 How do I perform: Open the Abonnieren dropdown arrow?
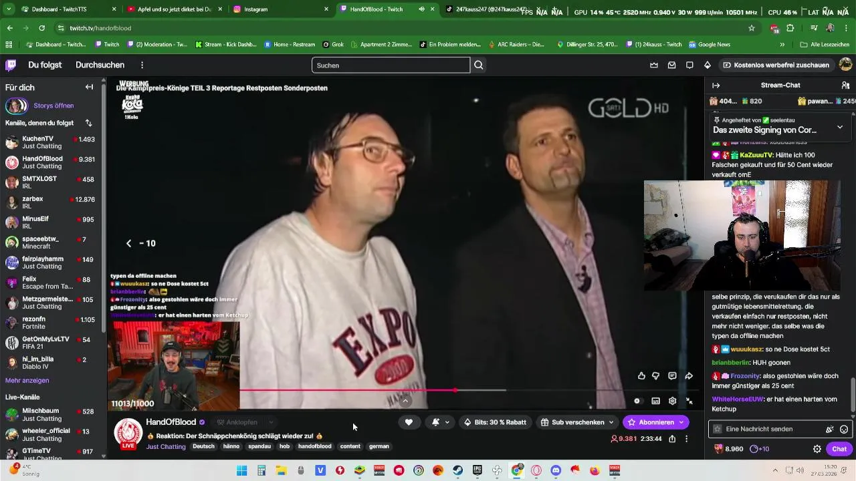coord(681,422)
